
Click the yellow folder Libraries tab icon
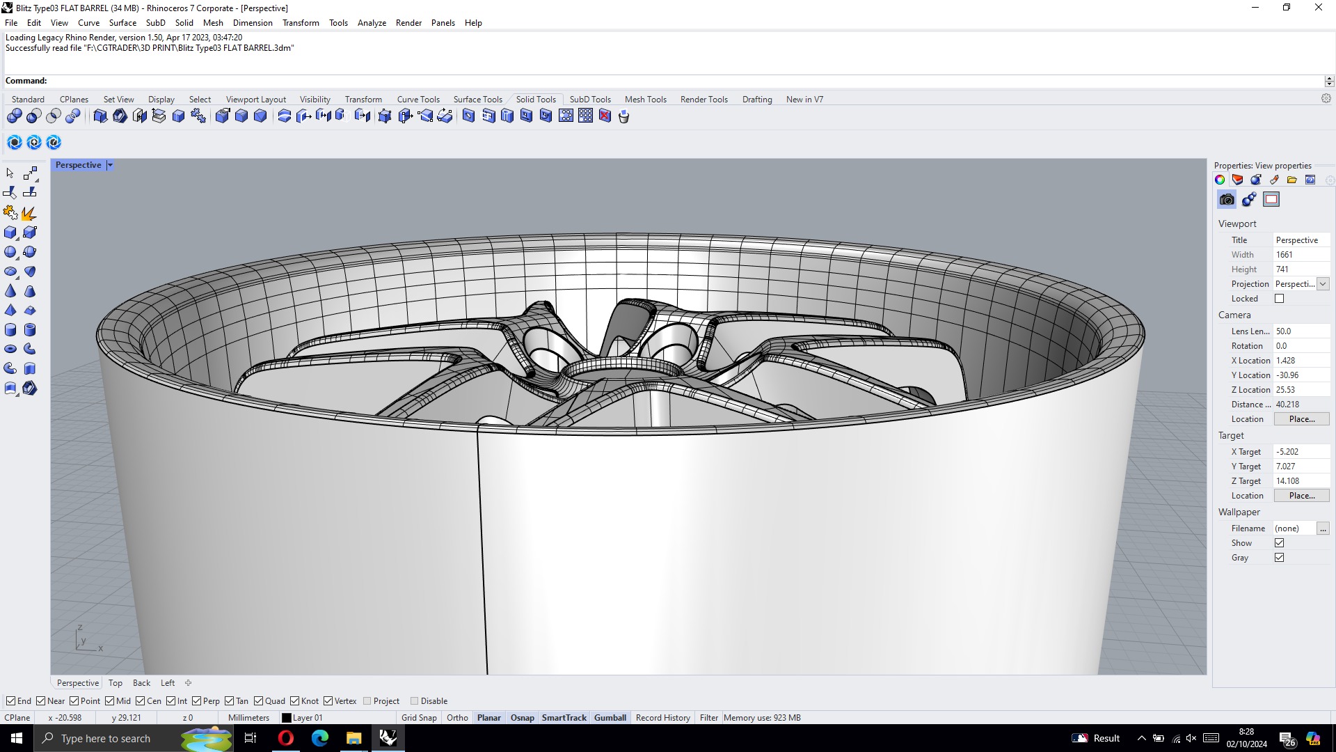coord(1292,180)
